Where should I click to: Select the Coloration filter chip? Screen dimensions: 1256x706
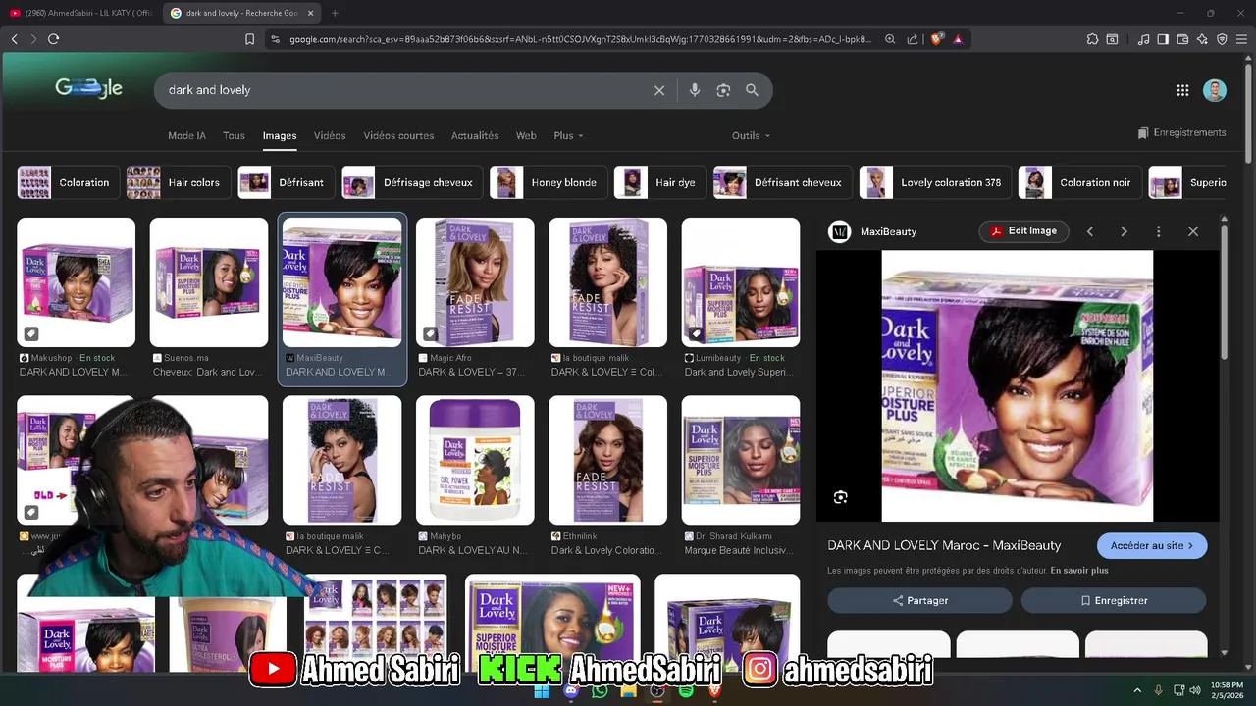pyautogui.click(x=68, y=183)
